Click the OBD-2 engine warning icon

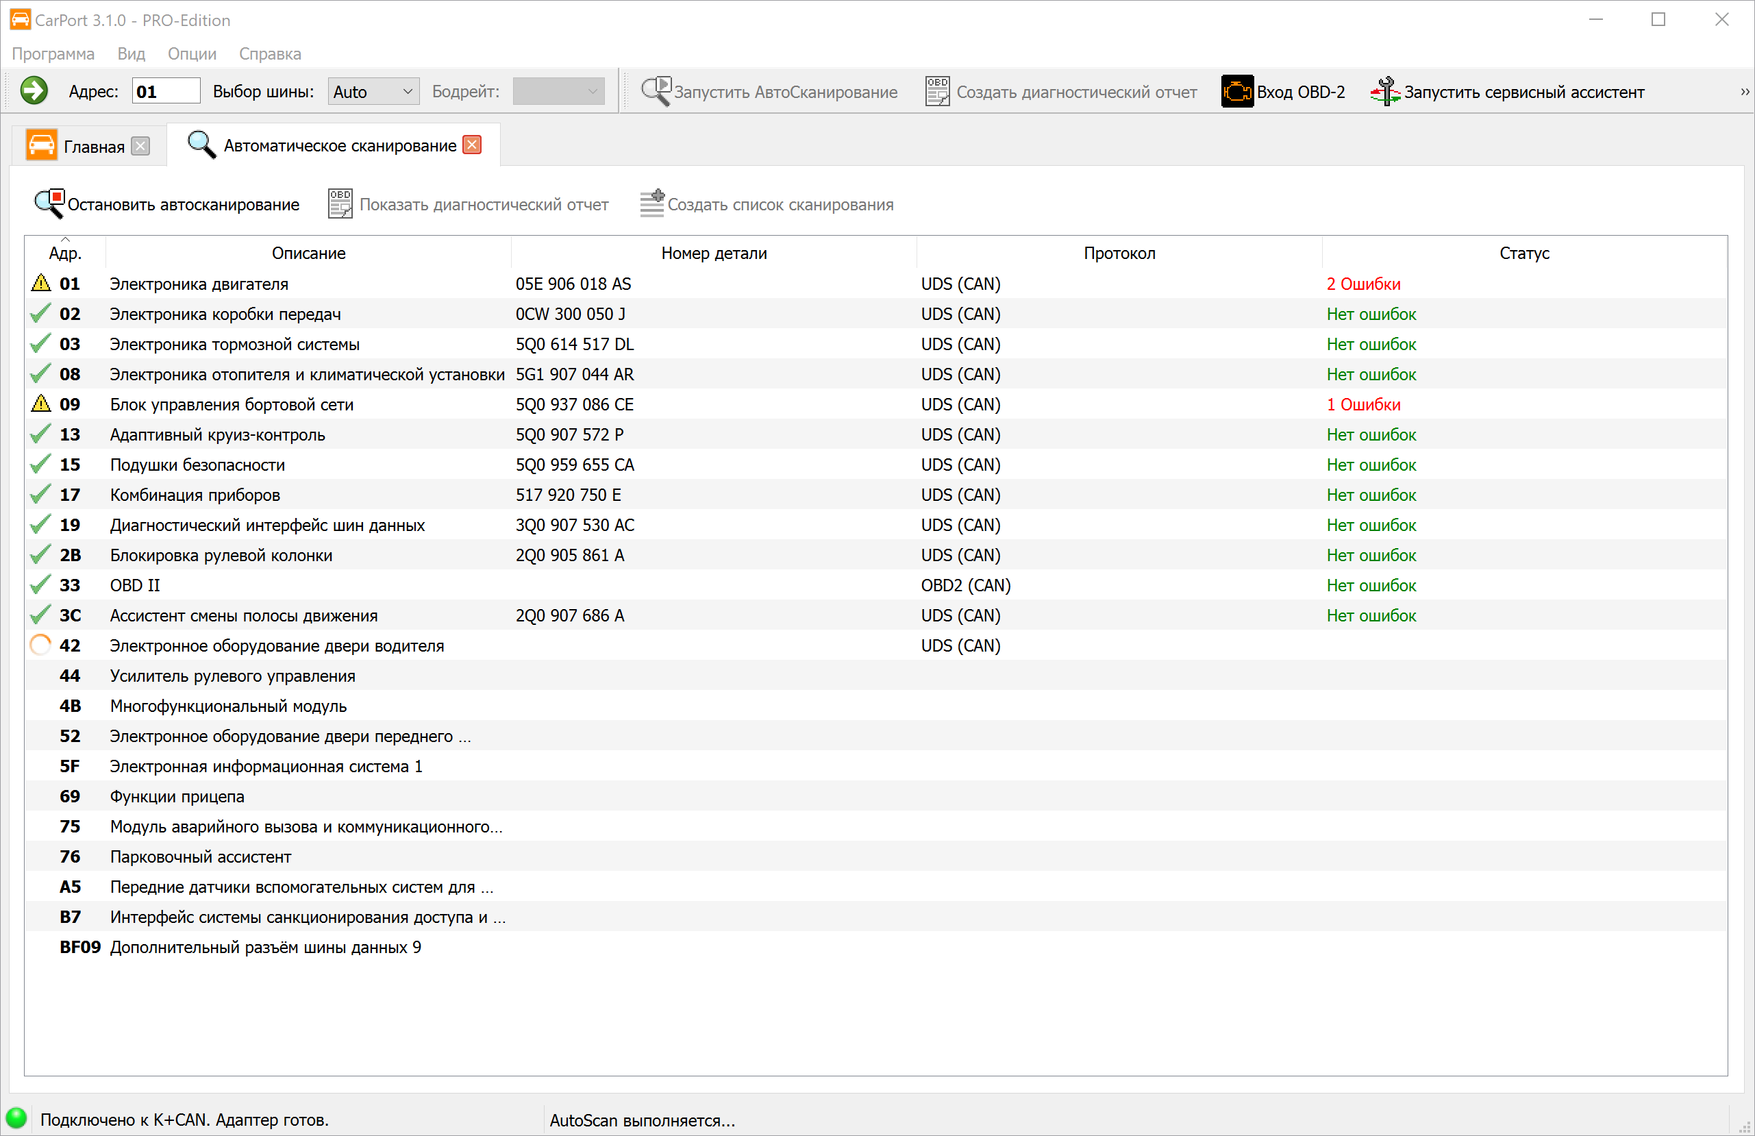point(1236,92)
